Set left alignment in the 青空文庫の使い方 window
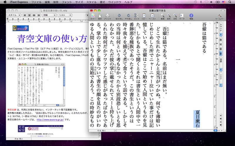Screen dimensions: 235x146 (25, 15)
